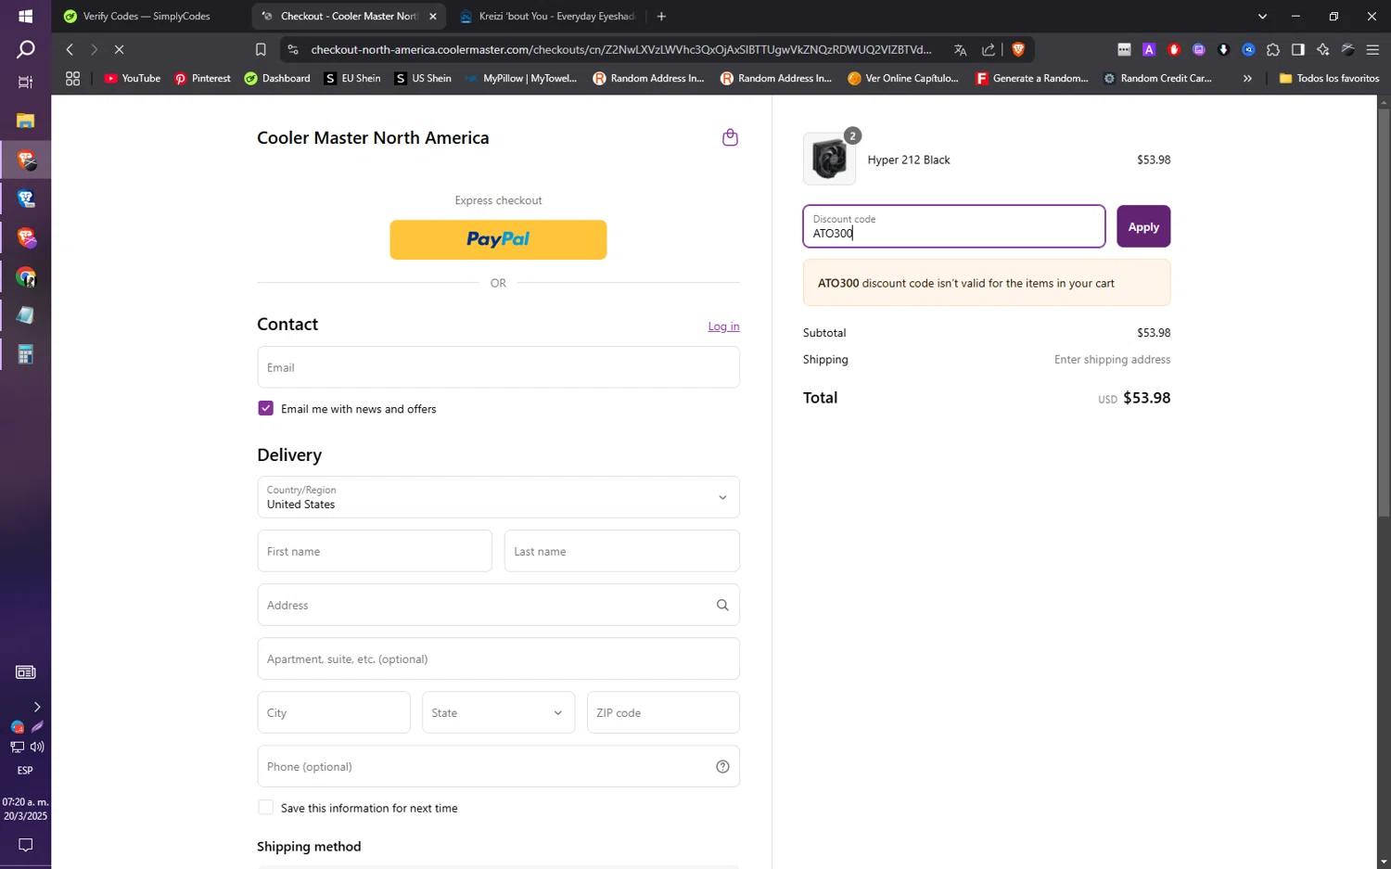Open the Leo AI sparkle icon
The height and width of the screenshot is (869, 1391).
[x=1323, y=49]
